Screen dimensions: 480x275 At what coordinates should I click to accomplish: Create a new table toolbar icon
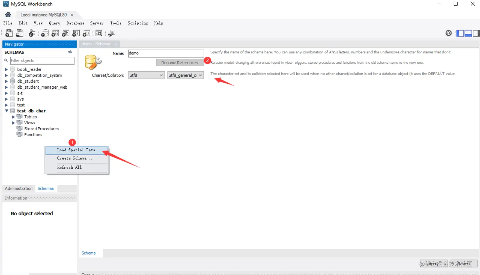(x=55, y=33)
